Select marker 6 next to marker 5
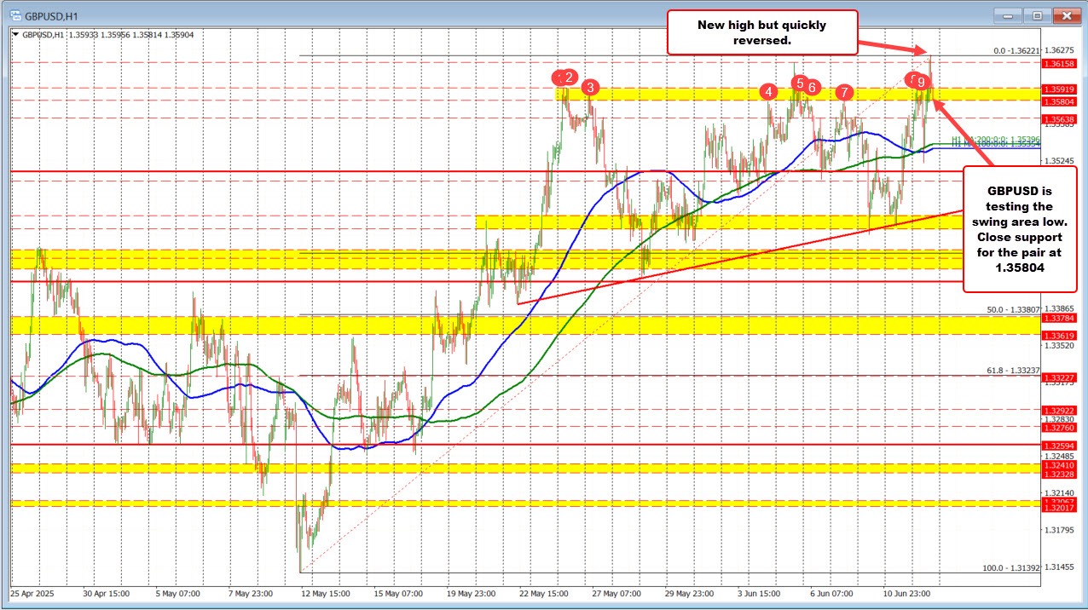The image size is (1088, 610). tap(812, 88)
